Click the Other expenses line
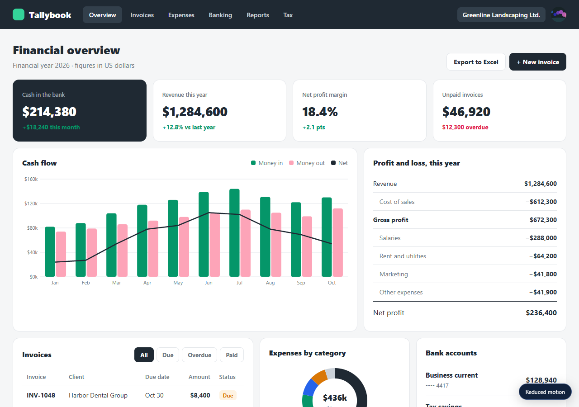This screenshot has height=407, width=579. click(x=465, y=292)
